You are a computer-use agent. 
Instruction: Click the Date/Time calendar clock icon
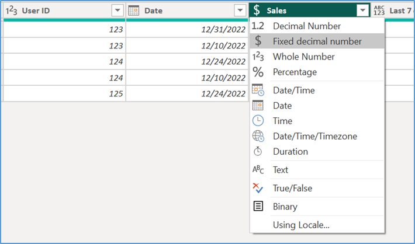tap(258, 90)
